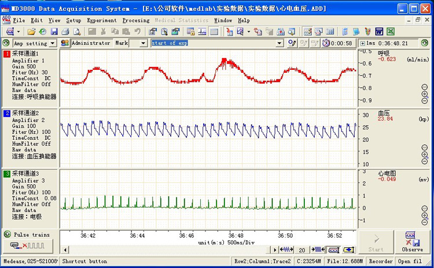The height and width of the screenshot is (268, 434).
Task: Open the Administrator Mark dropdown
Action: 142,43
